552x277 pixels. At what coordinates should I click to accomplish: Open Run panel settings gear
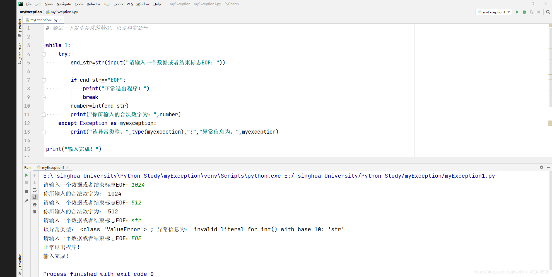click(541, 167)
